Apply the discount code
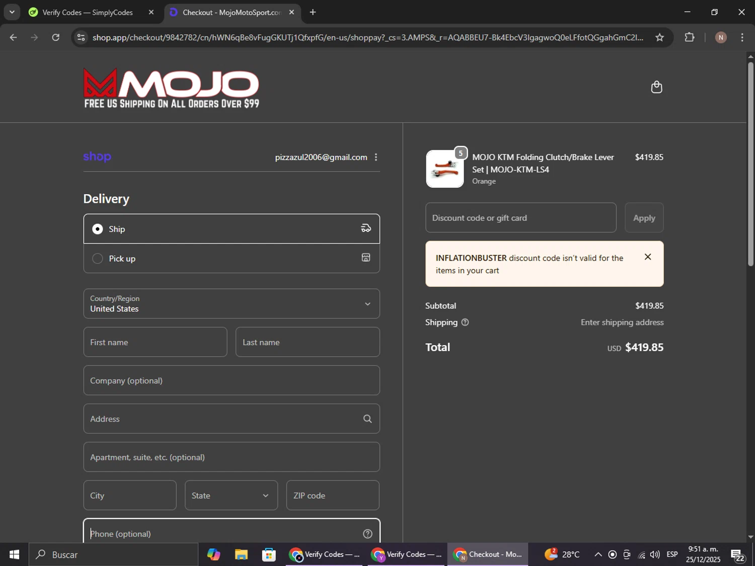The width and height of the screenshot is (755, 566). tap(644, 217)
